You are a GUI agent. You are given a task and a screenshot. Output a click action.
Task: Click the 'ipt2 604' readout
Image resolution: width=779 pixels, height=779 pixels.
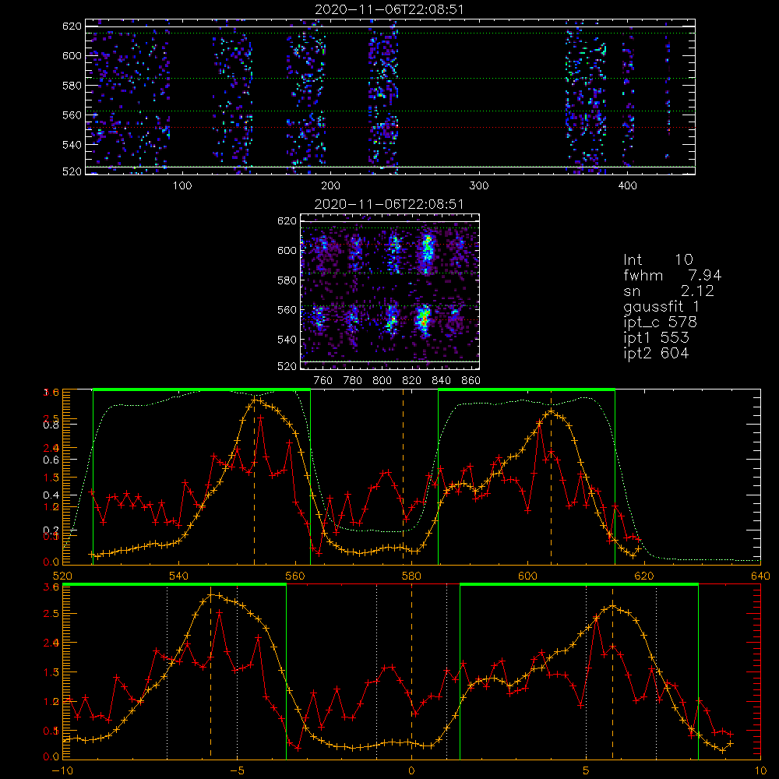tap(656, 353)
